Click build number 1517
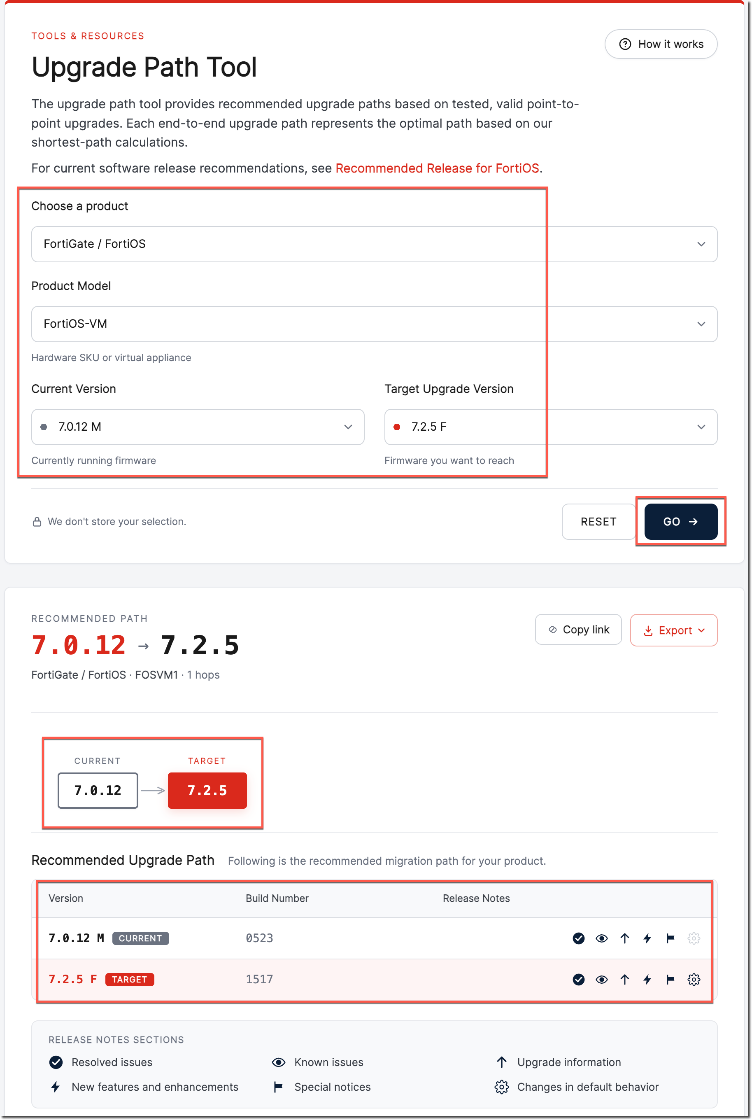 click(x=259, y=980)
